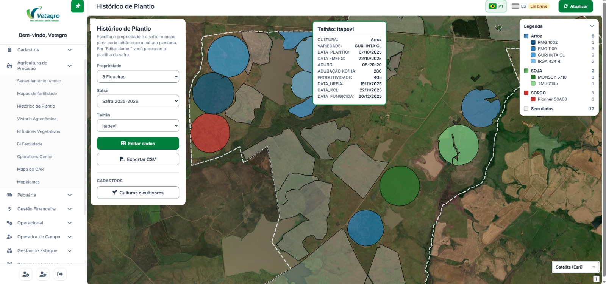Open the Safra 2025-2026 dropdown
This screenshot has height=284, width=606.
[x=138, y=101]
